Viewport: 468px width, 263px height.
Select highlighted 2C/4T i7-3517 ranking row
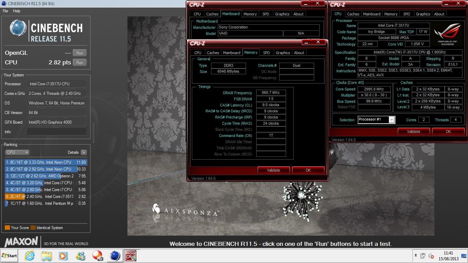tap(46, 197)
